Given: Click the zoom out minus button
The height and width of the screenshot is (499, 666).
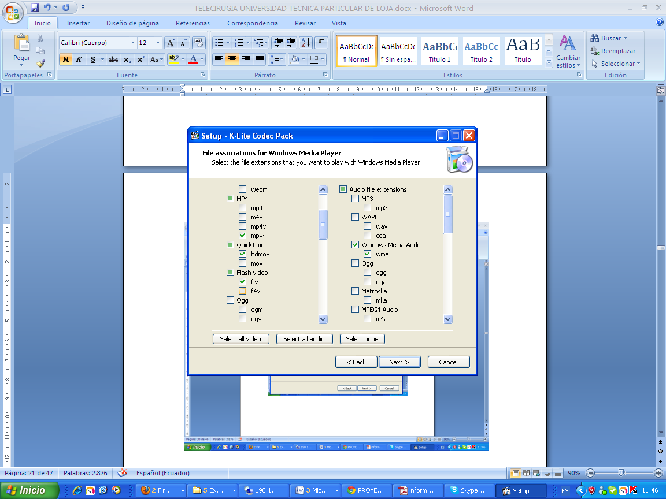Looking at the screenshot, I should [x=590, y=472].
